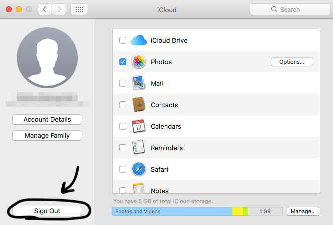This screenshot has height=225, width=333.
Task: Click the Photos app icon
Action: tap(139, 62)
